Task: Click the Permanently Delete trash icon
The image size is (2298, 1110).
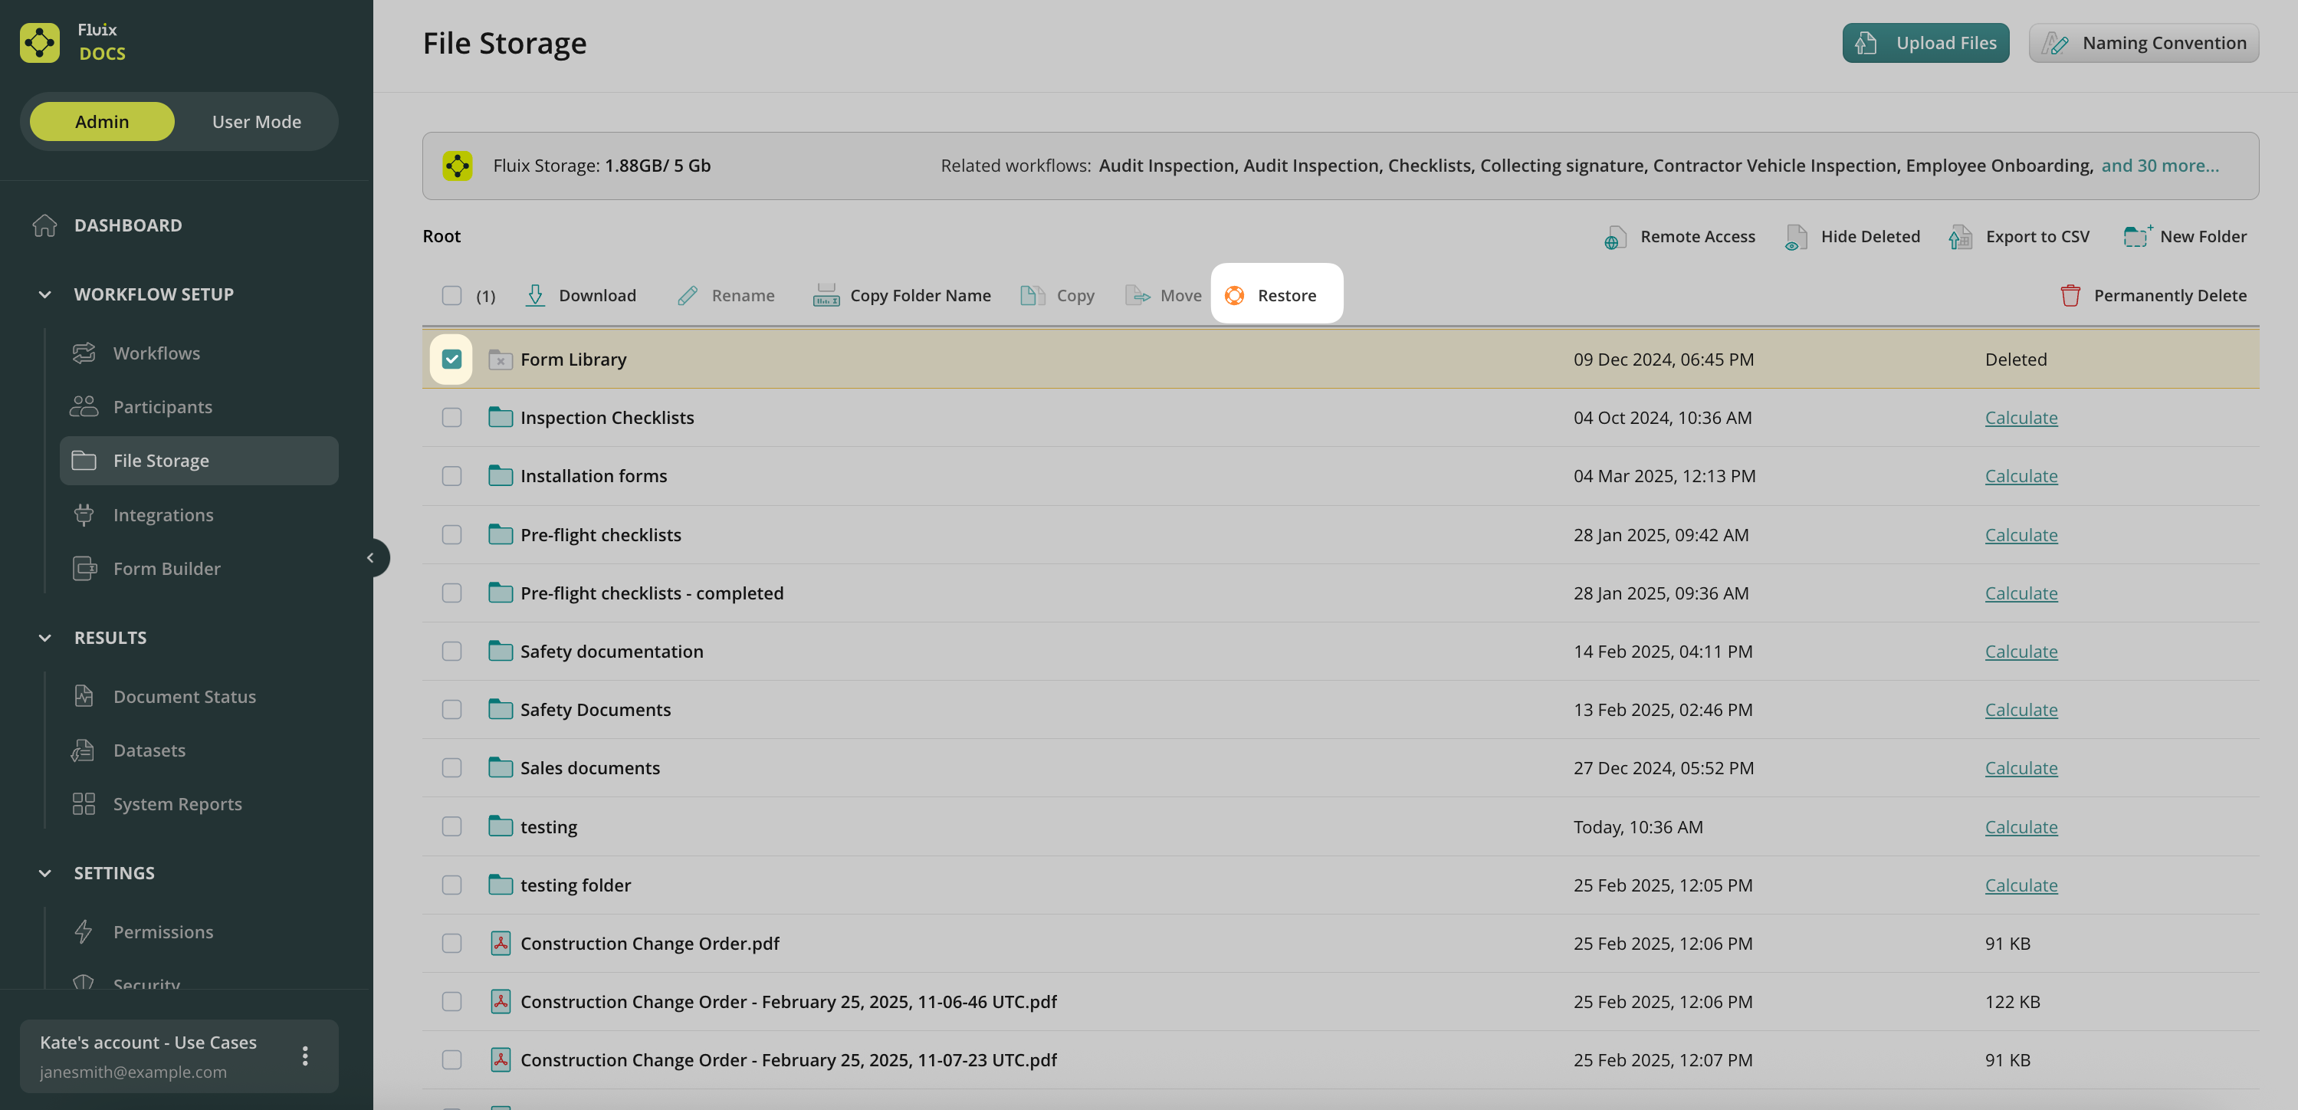Action: coord(2070,295)
